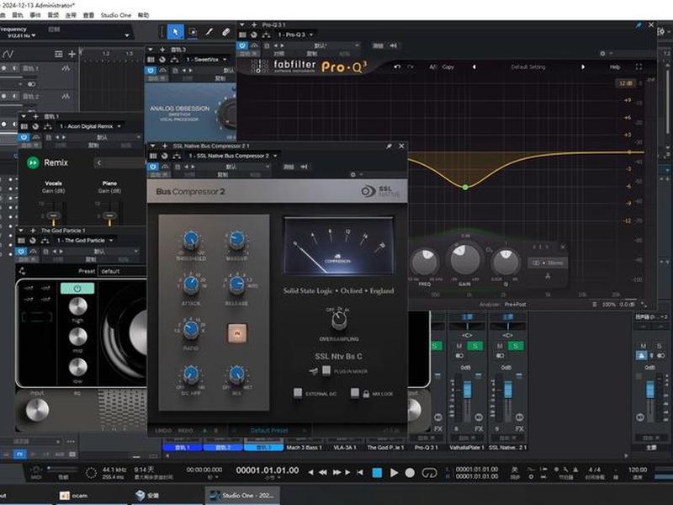Viewport: 673px width, 505px height.
Task: Open the Pro-Q 3 instance dropdown
Action: 296,35
